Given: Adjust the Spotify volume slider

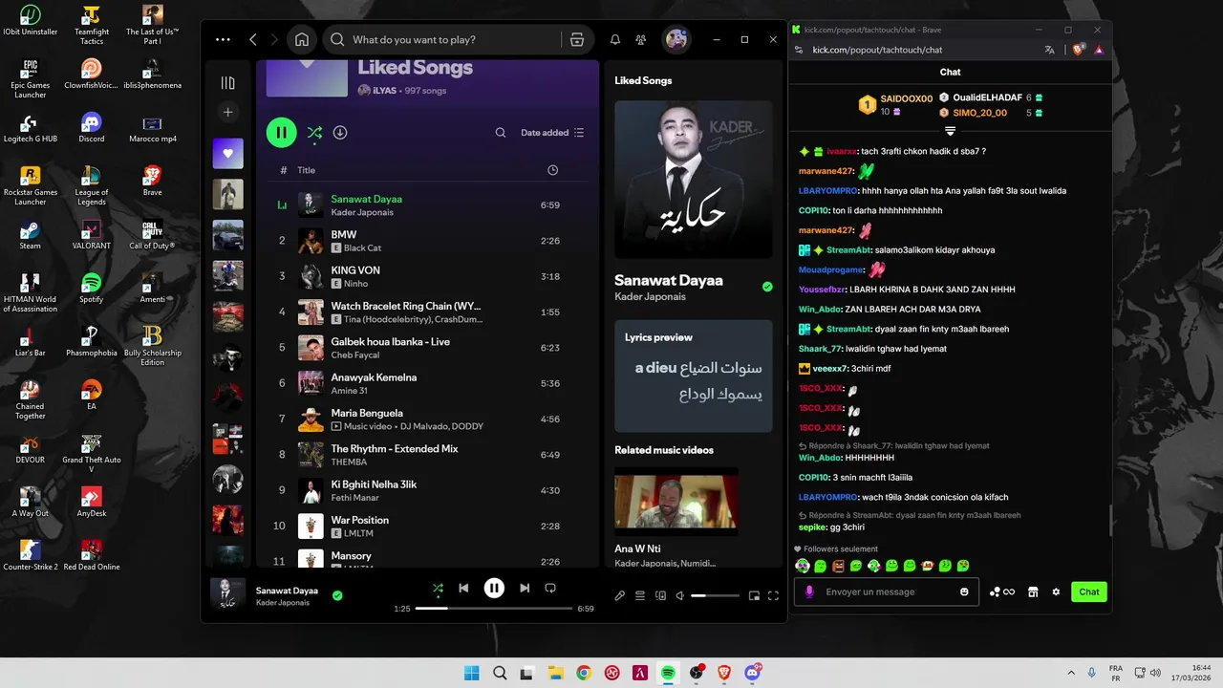Looking at the screenshot, I should click(716, 595).
